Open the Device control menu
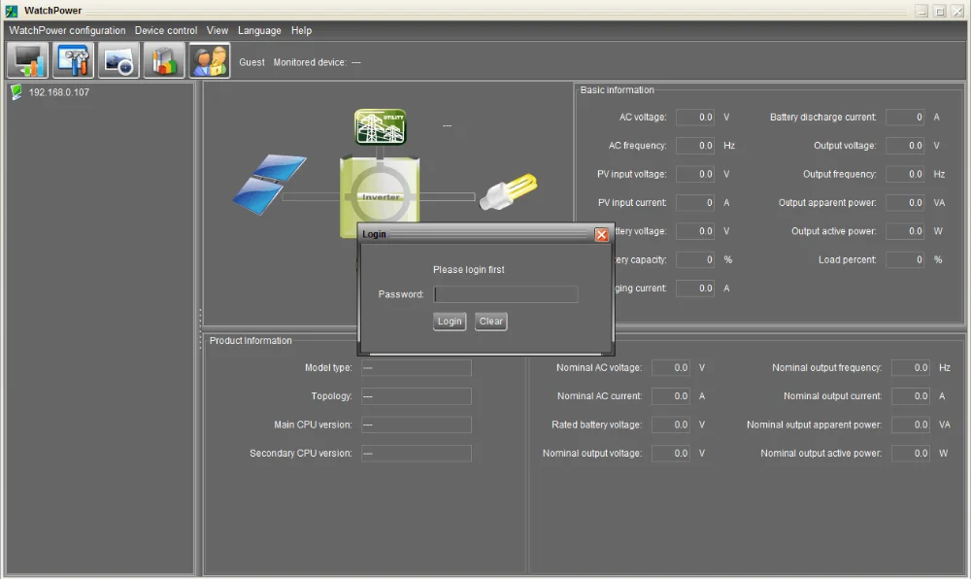971x579 pixels. point(166,30)
